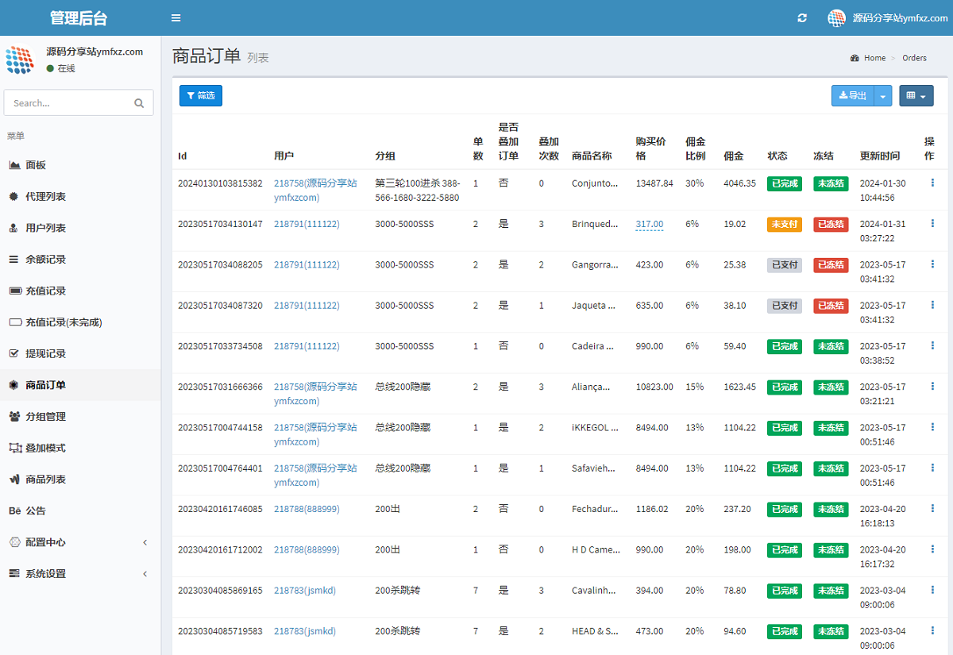Click the 导出 export button
This screenshot has height=655, width=953.
coord(853,96)
